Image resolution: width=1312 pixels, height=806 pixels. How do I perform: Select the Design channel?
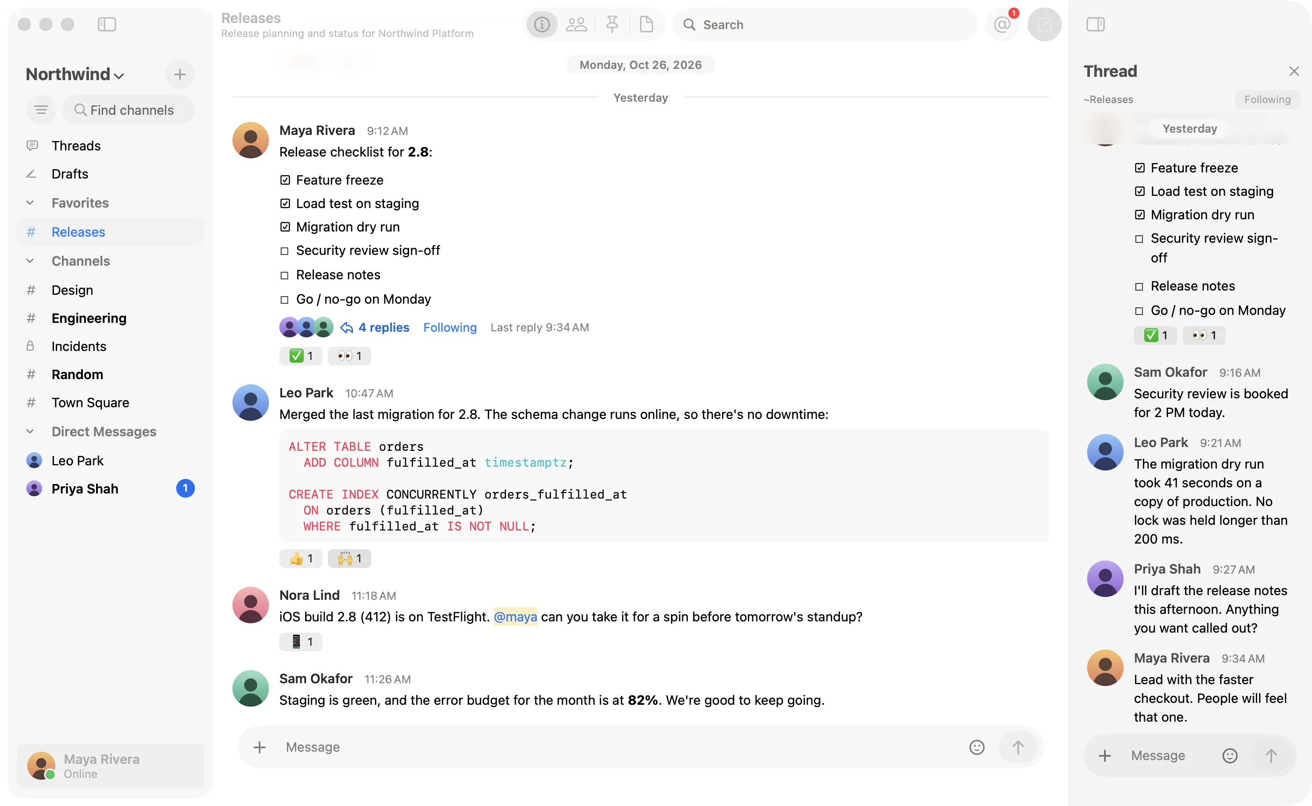click(x=110, y=290)
